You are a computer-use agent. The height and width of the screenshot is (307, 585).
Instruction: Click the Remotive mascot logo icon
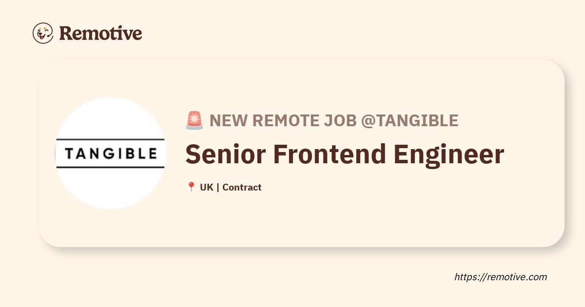point(43,33)
